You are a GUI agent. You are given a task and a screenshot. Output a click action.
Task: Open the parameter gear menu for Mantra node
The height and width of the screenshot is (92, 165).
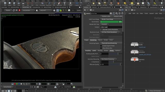111,14
